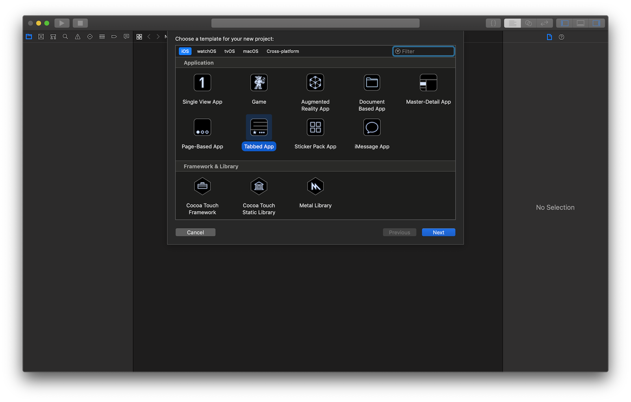Click the yellow minimize window button

(39, 23)
